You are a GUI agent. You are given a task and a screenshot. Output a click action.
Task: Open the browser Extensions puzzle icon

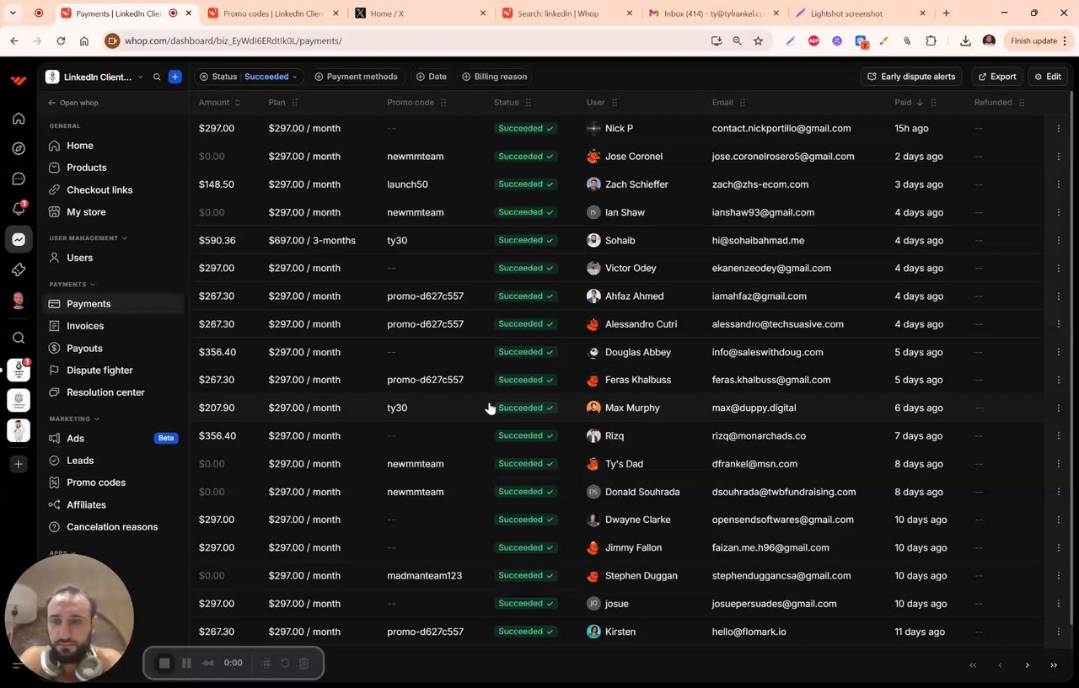(931, 40)
